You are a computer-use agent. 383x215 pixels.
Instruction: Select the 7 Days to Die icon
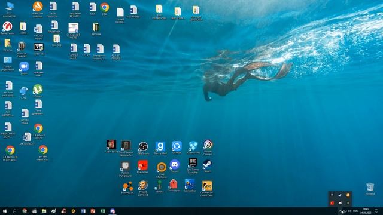pos(111,146)
